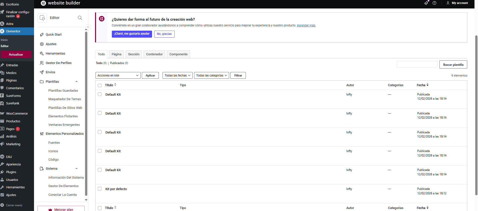Tick the checkbox for Kit por defecto
The image size is (478, 211).
[x=100, y=189]
